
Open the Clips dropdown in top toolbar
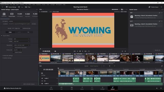coord(28,7)
